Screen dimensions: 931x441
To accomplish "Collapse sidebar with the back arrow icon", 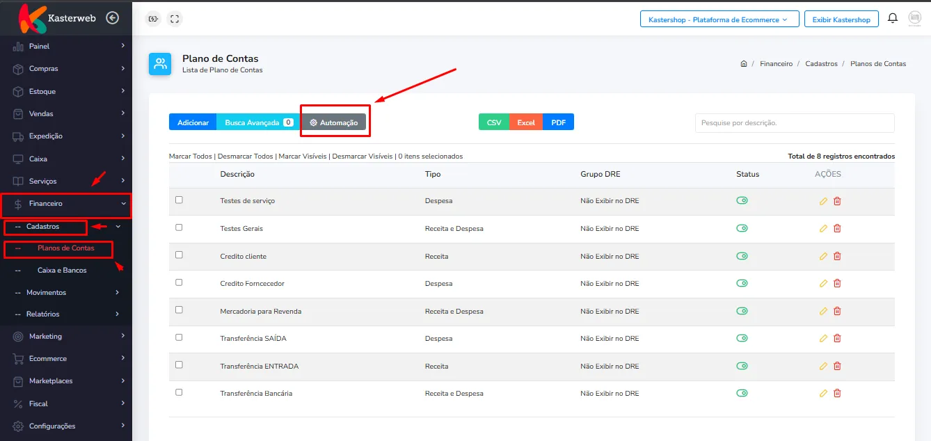I will 112,18.
